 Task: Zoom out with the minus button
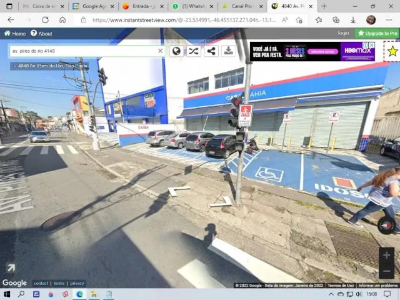[386, 271]
